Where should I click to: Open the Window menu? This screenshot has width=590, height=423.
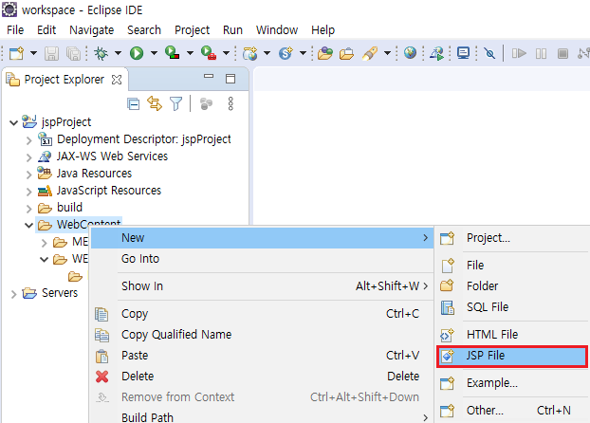pyautogui.click(x=277, y=29)
